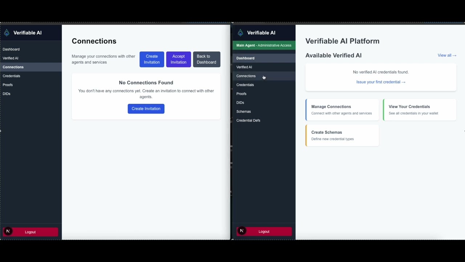The height and width of the screenshot is (262, 465).
Task: Click the Back to Dashboard button
Action: (206, 59)
